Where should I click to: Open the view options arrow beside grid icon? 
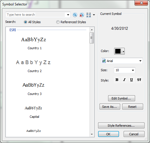pos(94,15)
